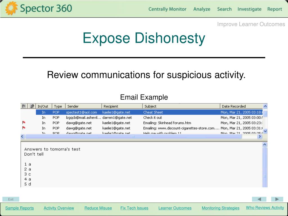Click answer line '3 c' in message
This screenshot has height=216, width=288.
click(x=28, y=174)
